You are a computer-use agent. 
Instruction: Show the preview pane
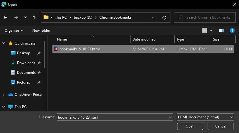pyautogui.click(x=221, y=31)
